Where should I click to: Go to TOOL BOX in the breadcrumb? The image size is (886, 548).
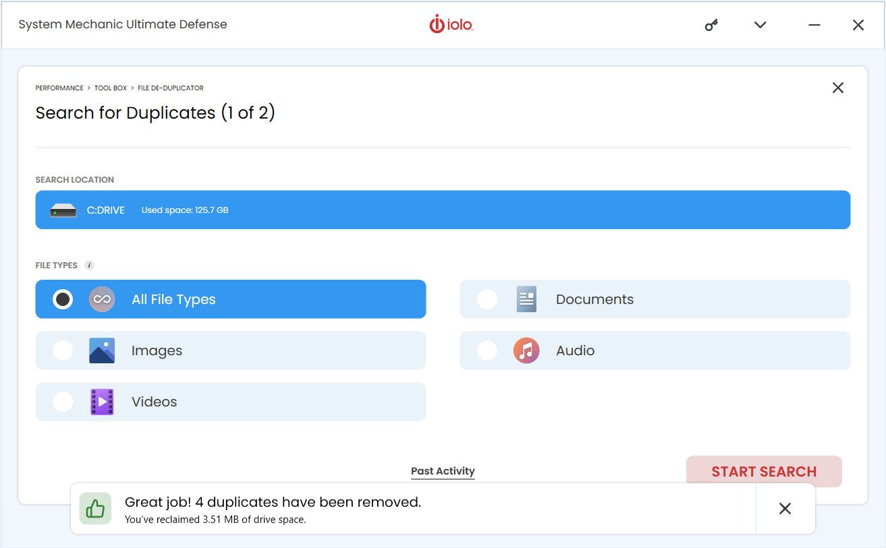point(111,88)
